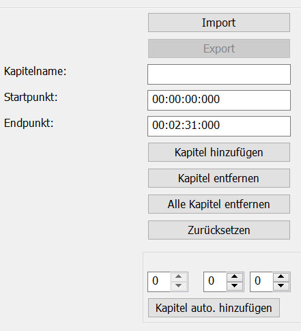Image resolution: width=301 pixels, height=331 pixels.
Task: Click inside the middle spinner number box
Action: pos(215,282)
